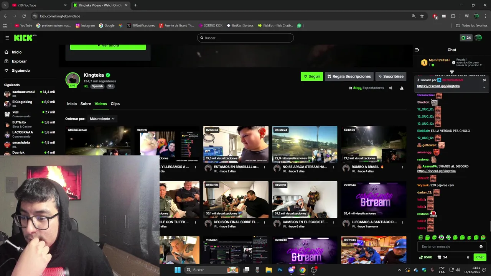491x276 pixels.
Task: Send the first quick green emote in chat
Action: pos(420,238)
